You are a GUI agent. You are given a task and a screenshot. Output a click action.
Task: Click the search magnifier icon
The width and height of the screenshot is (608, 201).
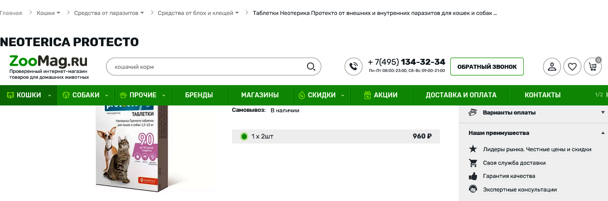point(311,67)
